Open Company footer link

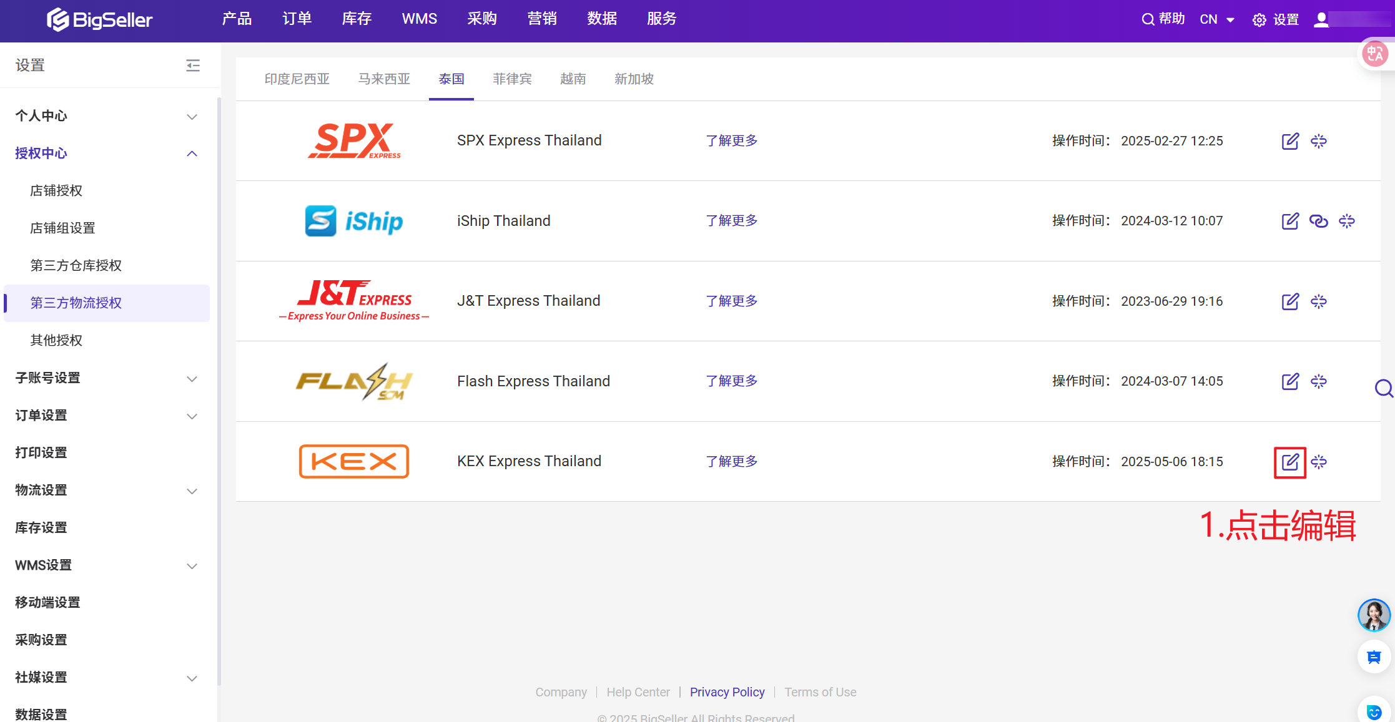click(561, 692)
